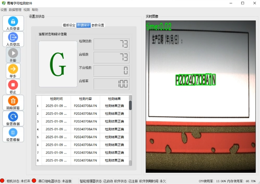Click the 人员登录 lock icon button

click(x=13, y=23)
